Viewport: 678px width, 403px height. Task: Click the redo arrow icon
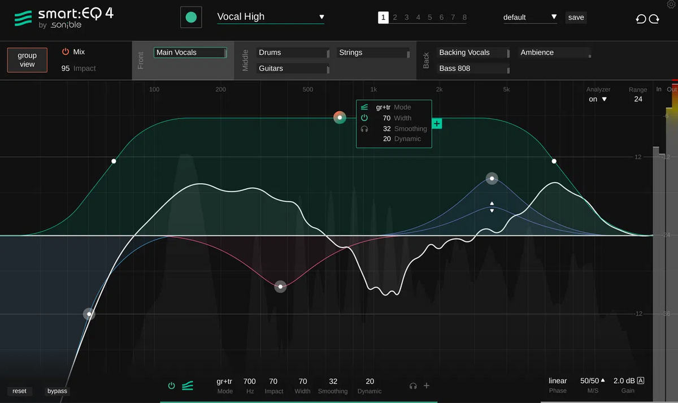click(654, 19)
